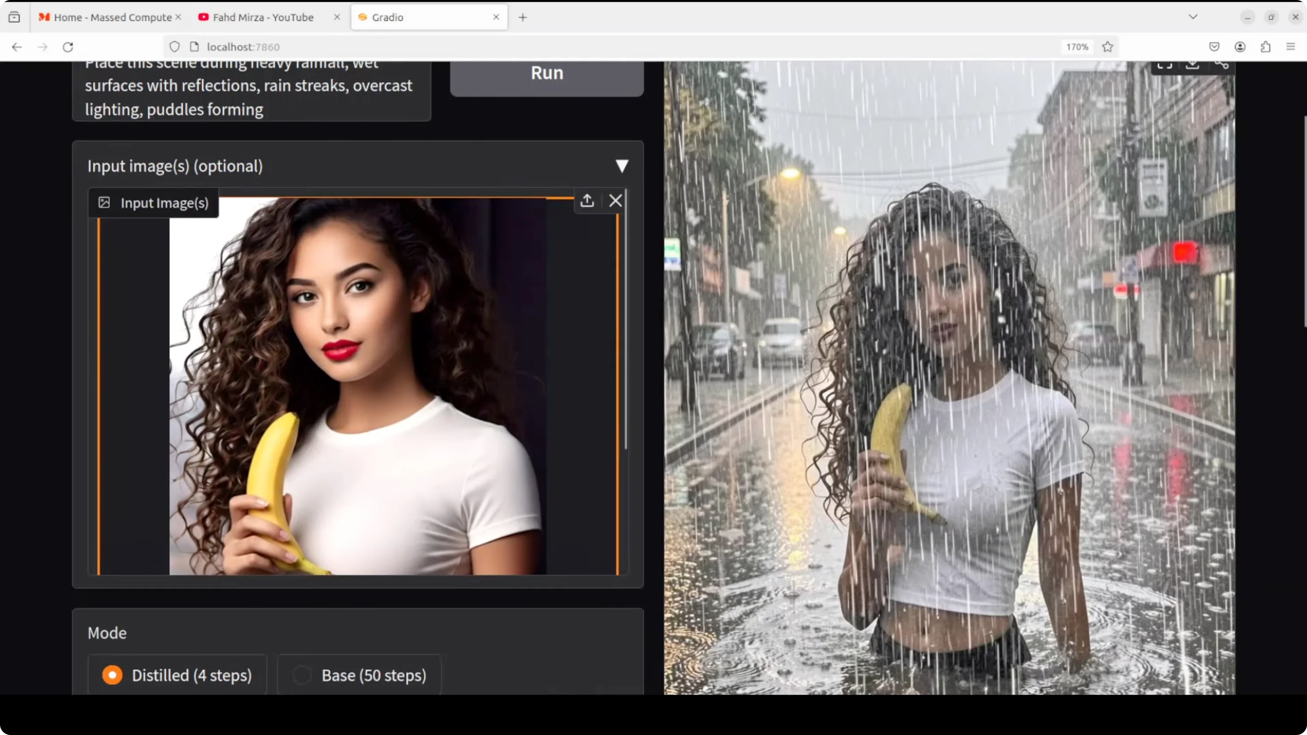
Task: Click the share icon on output image
Action: (x=1221, y=65)
